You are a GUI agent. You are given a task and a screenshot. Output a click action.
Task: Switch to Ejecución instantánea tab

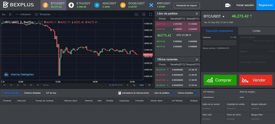[x=219, y=31]
